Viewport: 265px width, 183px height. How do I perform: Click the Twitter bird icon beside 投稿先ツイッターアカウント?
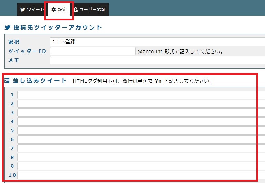pyautogui.click(x=7, y=28)
